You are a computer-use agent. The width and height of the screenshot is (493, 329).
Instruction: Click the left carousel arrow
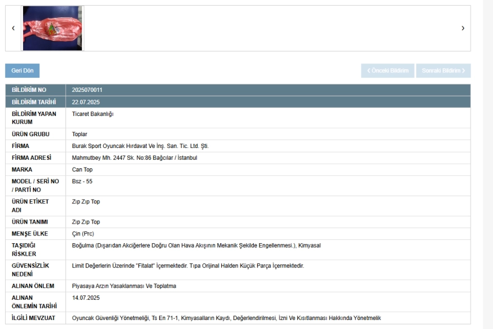[13, 29]
